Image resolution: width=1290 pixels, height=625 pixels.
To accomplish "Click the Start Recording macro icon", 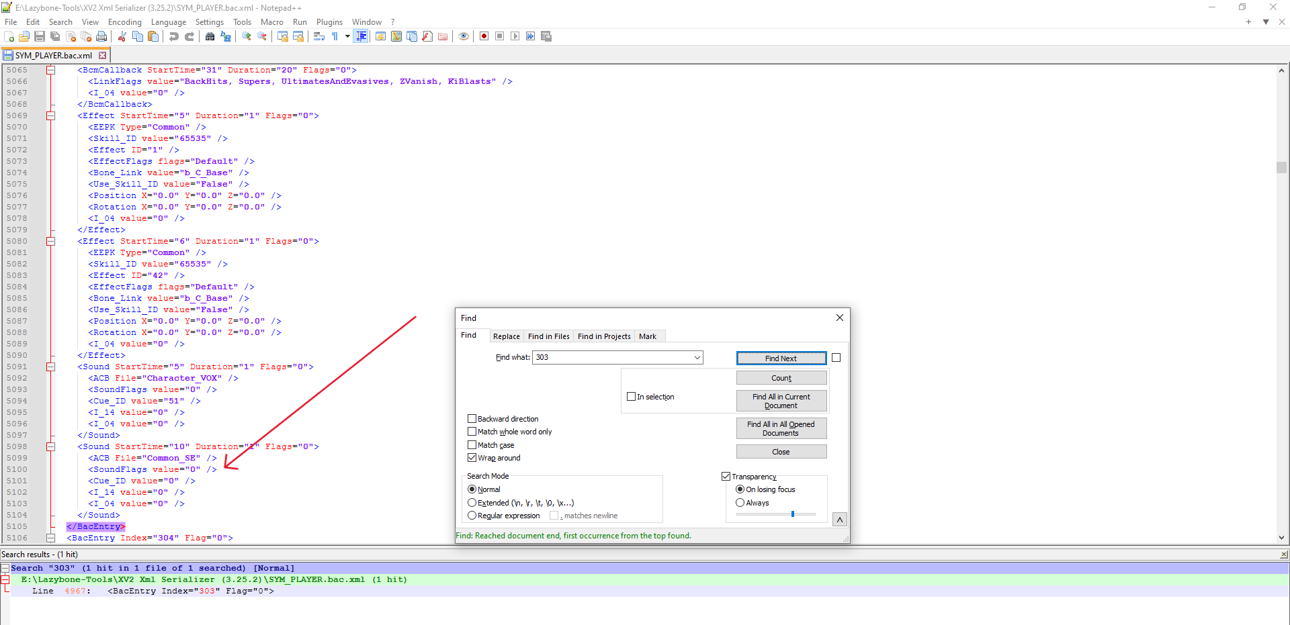I will point(484,36).
